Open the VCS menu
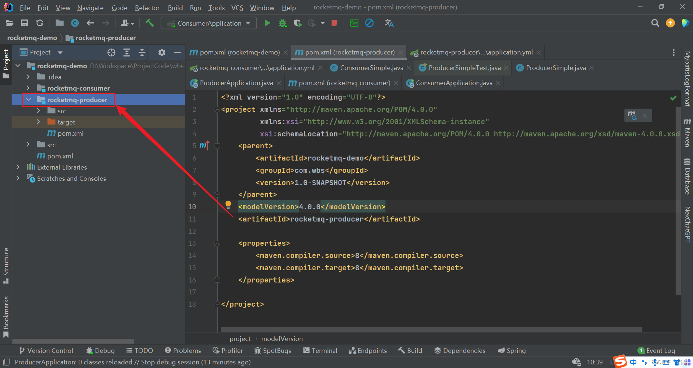 click(237, 8)
